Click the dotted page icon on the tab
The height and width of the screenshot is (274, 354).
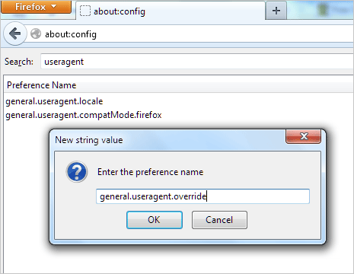(x=85, y=11)
